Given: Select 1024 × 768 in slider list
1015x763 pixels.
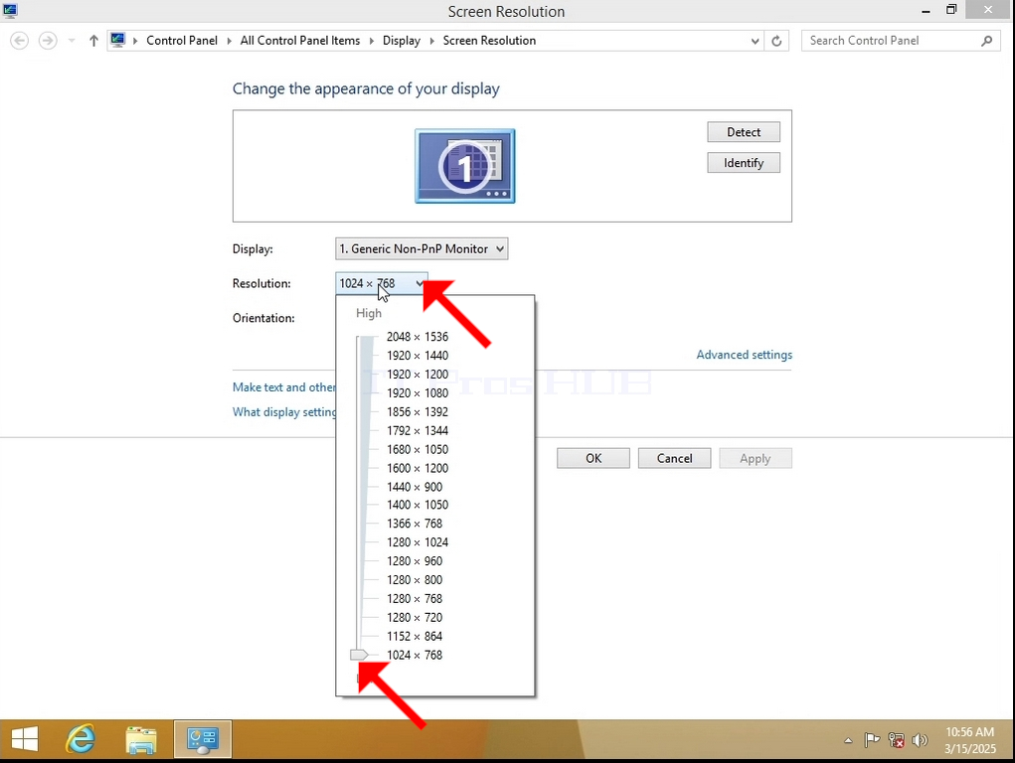Looking at the screenshot, I should click(x=415, y=655).
